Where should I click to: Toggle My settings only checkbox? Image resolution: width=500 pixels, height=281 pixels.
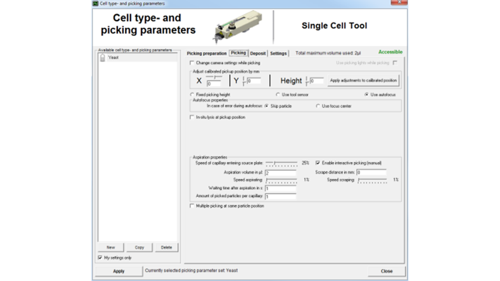pos(100,258)
